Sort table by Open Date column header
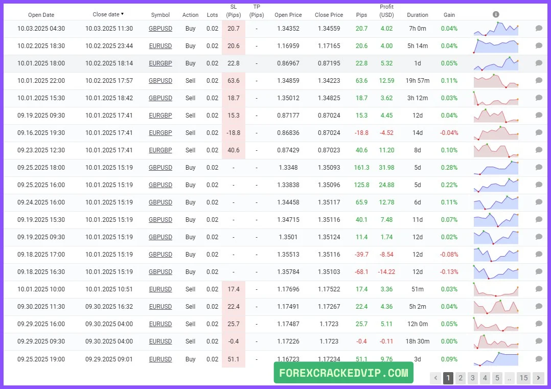Viewport: 551px width, 389px height. click(41, 15)
